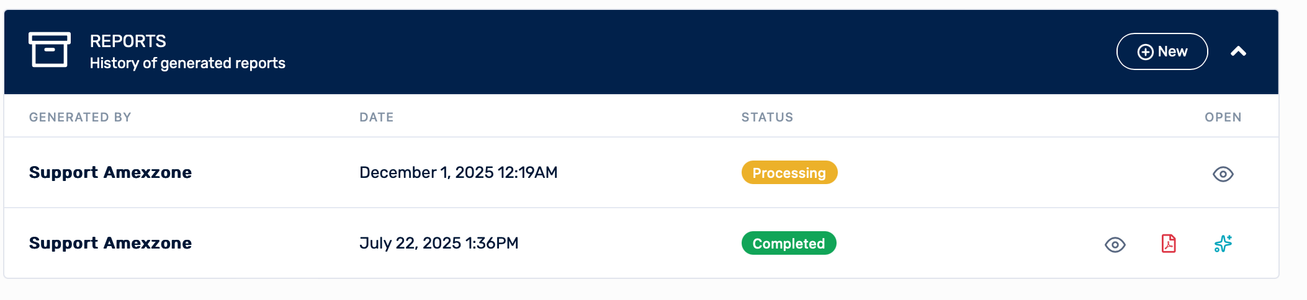The height and width of the screenshot is (300, 1307).
Task: Click the December 1, 2025 12:19AM date
Action: point(458,172)
